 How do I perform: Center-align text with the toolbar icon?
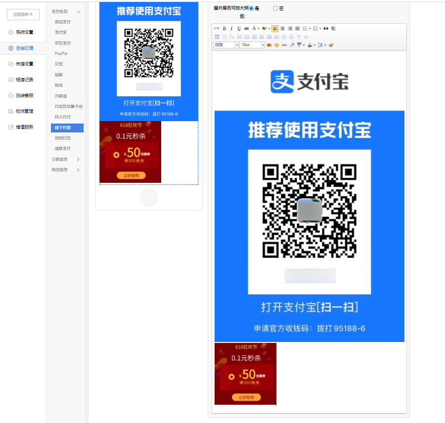[x=283, y=29]
